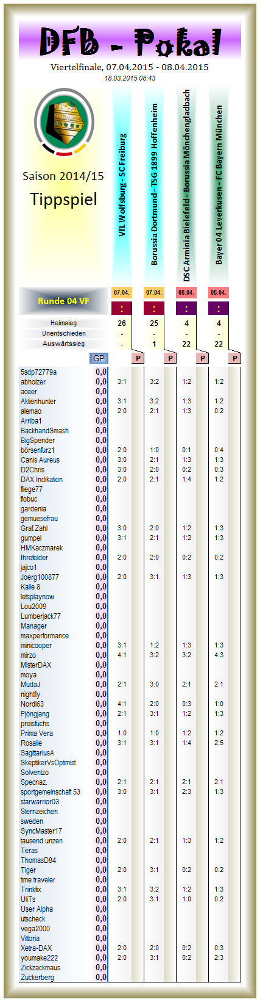Select the Borussia Dortmund - TSG 1899 Hoffenheim header

tap(154, 183)
